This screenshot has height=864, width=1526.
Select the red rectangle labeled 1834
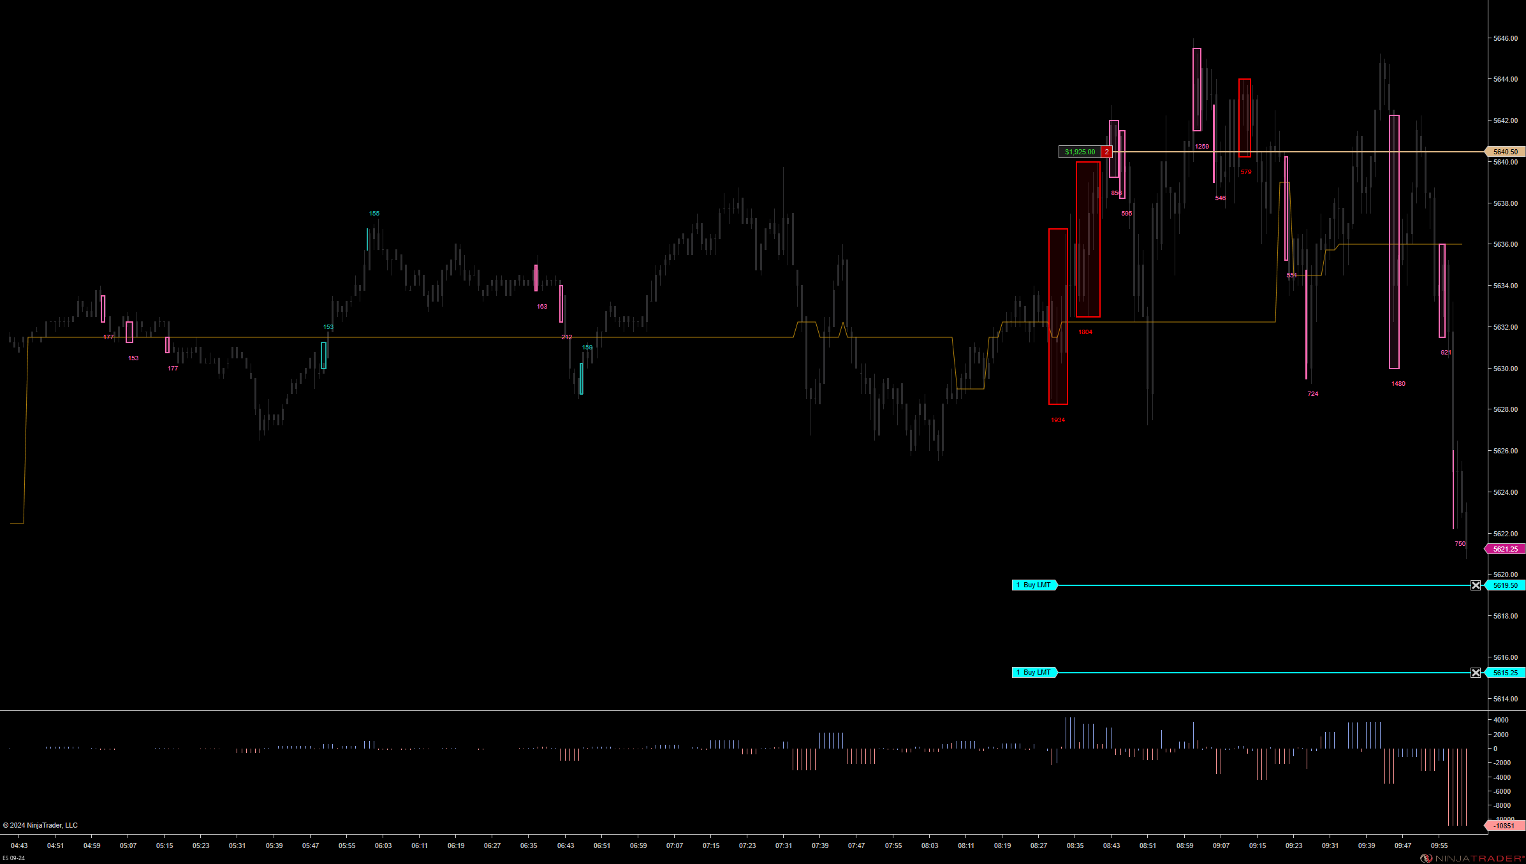[1058, 316]
